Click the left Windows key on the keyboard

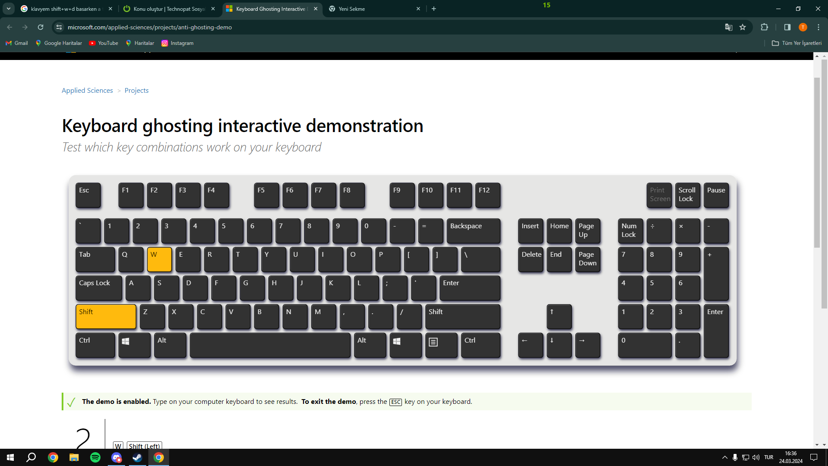[x=134, y=345]
